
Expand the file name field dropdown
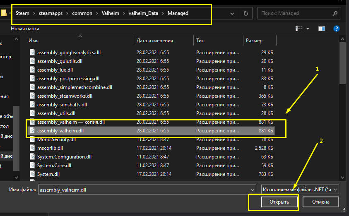251,190
